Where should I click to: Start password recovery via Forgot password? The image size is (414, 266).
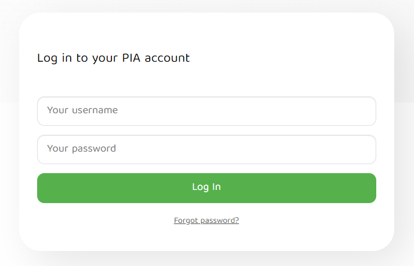[206, 220]
